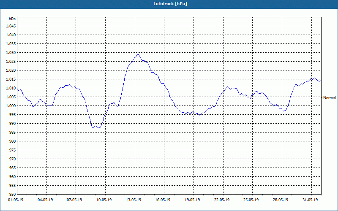
Task: Select the 1.035 y-axis value
Action: tap(11, 44)
